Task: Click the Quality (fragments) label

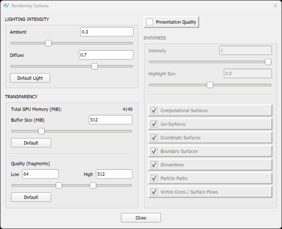Action: 30,163
